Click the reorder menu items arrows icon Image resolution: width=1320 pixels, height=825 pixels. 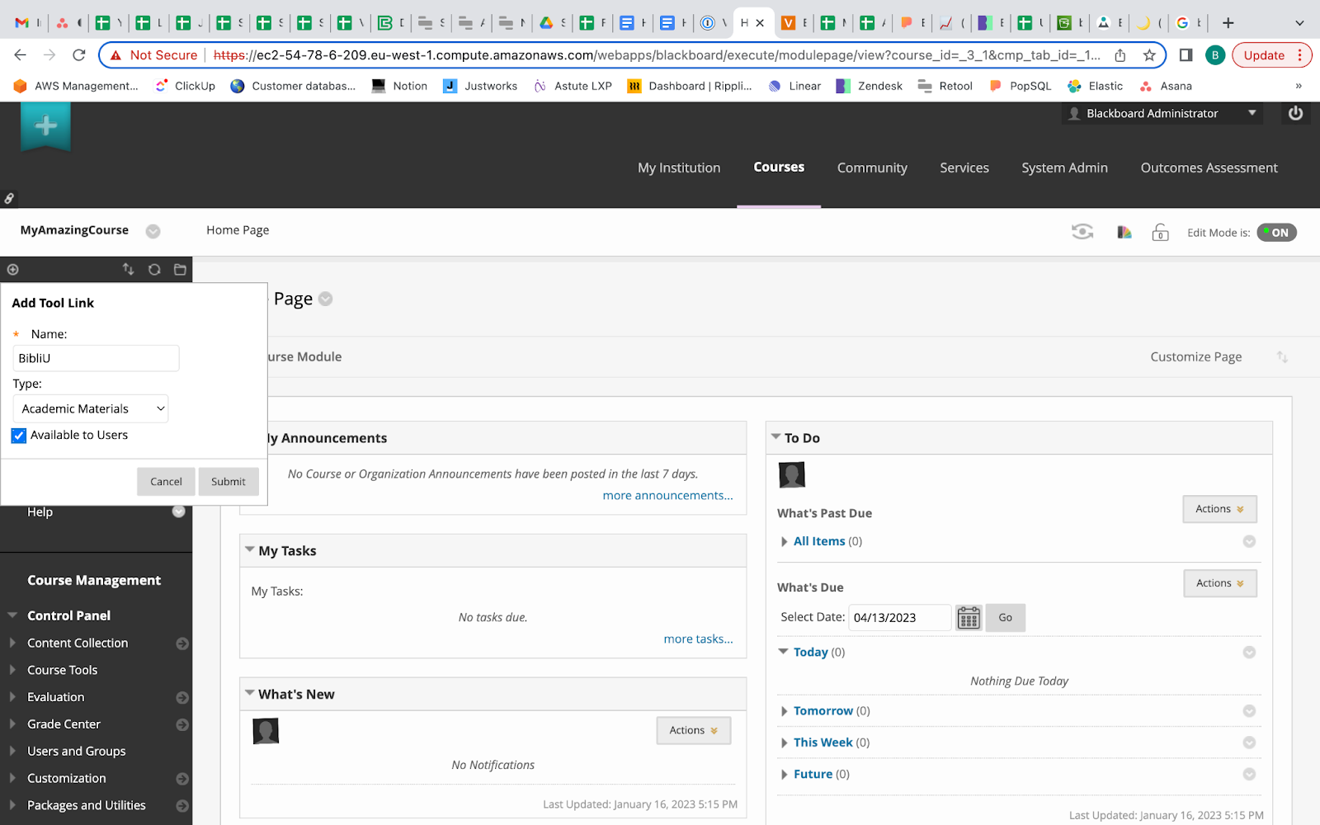(128, 270)
